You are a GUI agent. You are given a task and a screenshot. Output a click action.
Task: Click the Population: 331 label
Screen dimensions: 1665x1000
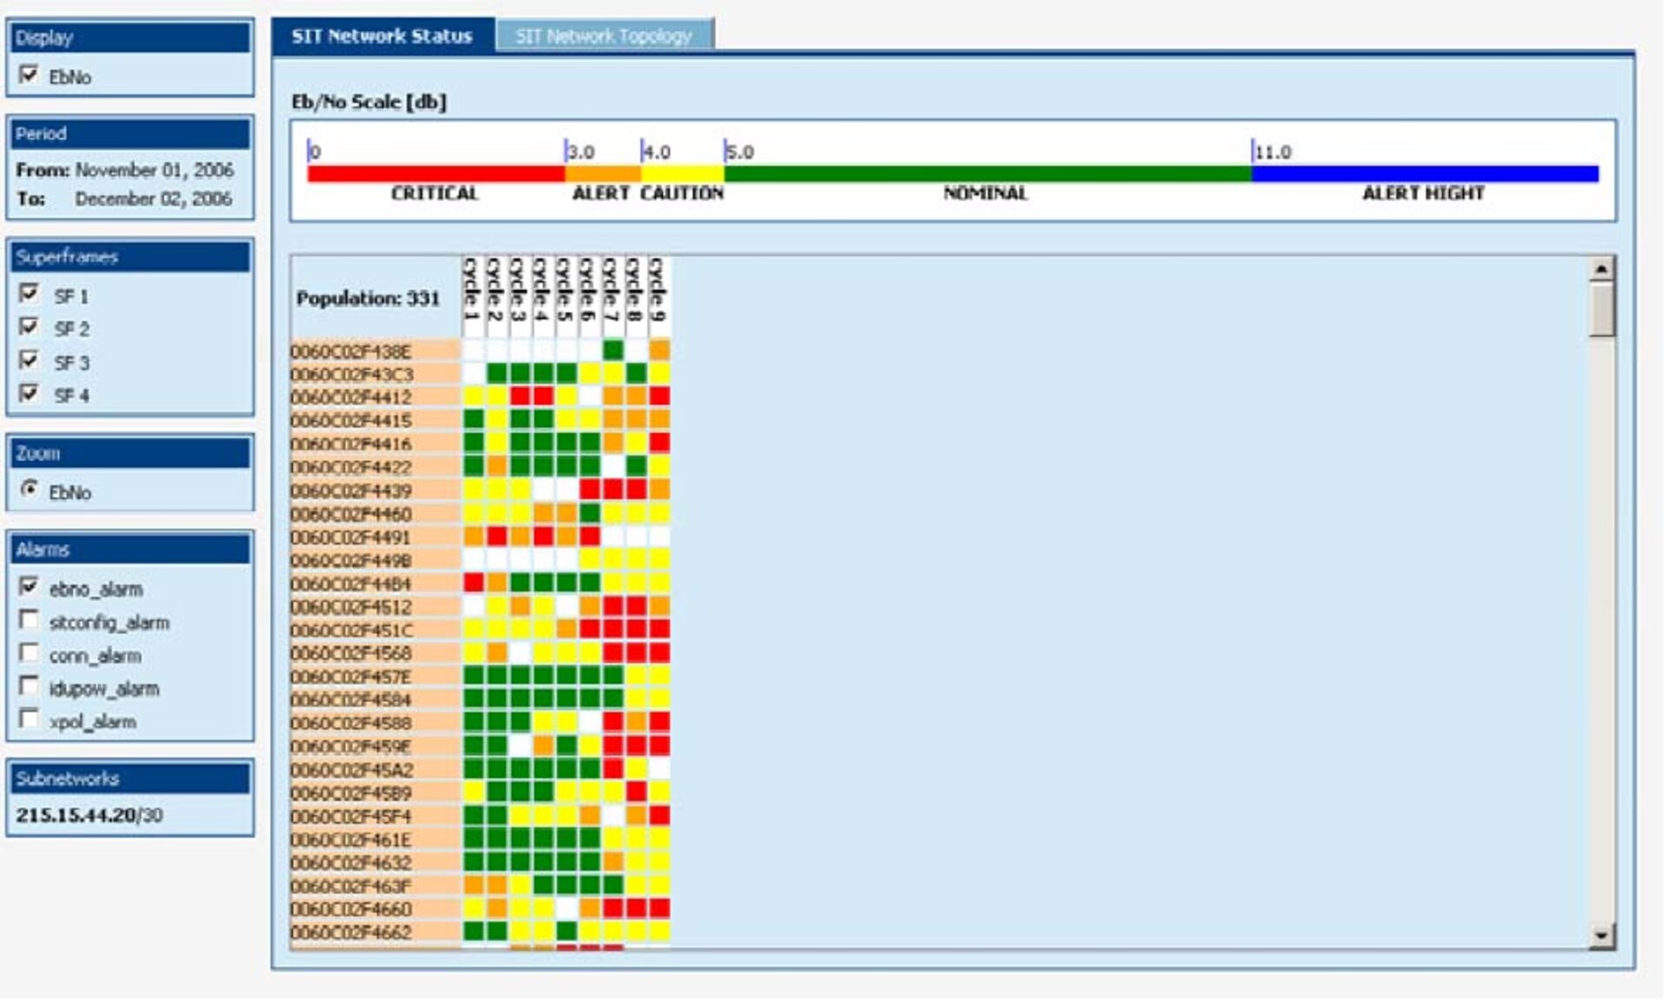tap(368, 298)
